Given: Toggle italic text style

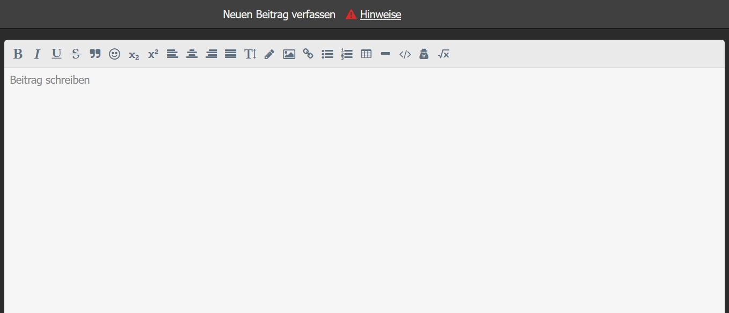Looking at the screenshot, I should [x=37, y=54].
